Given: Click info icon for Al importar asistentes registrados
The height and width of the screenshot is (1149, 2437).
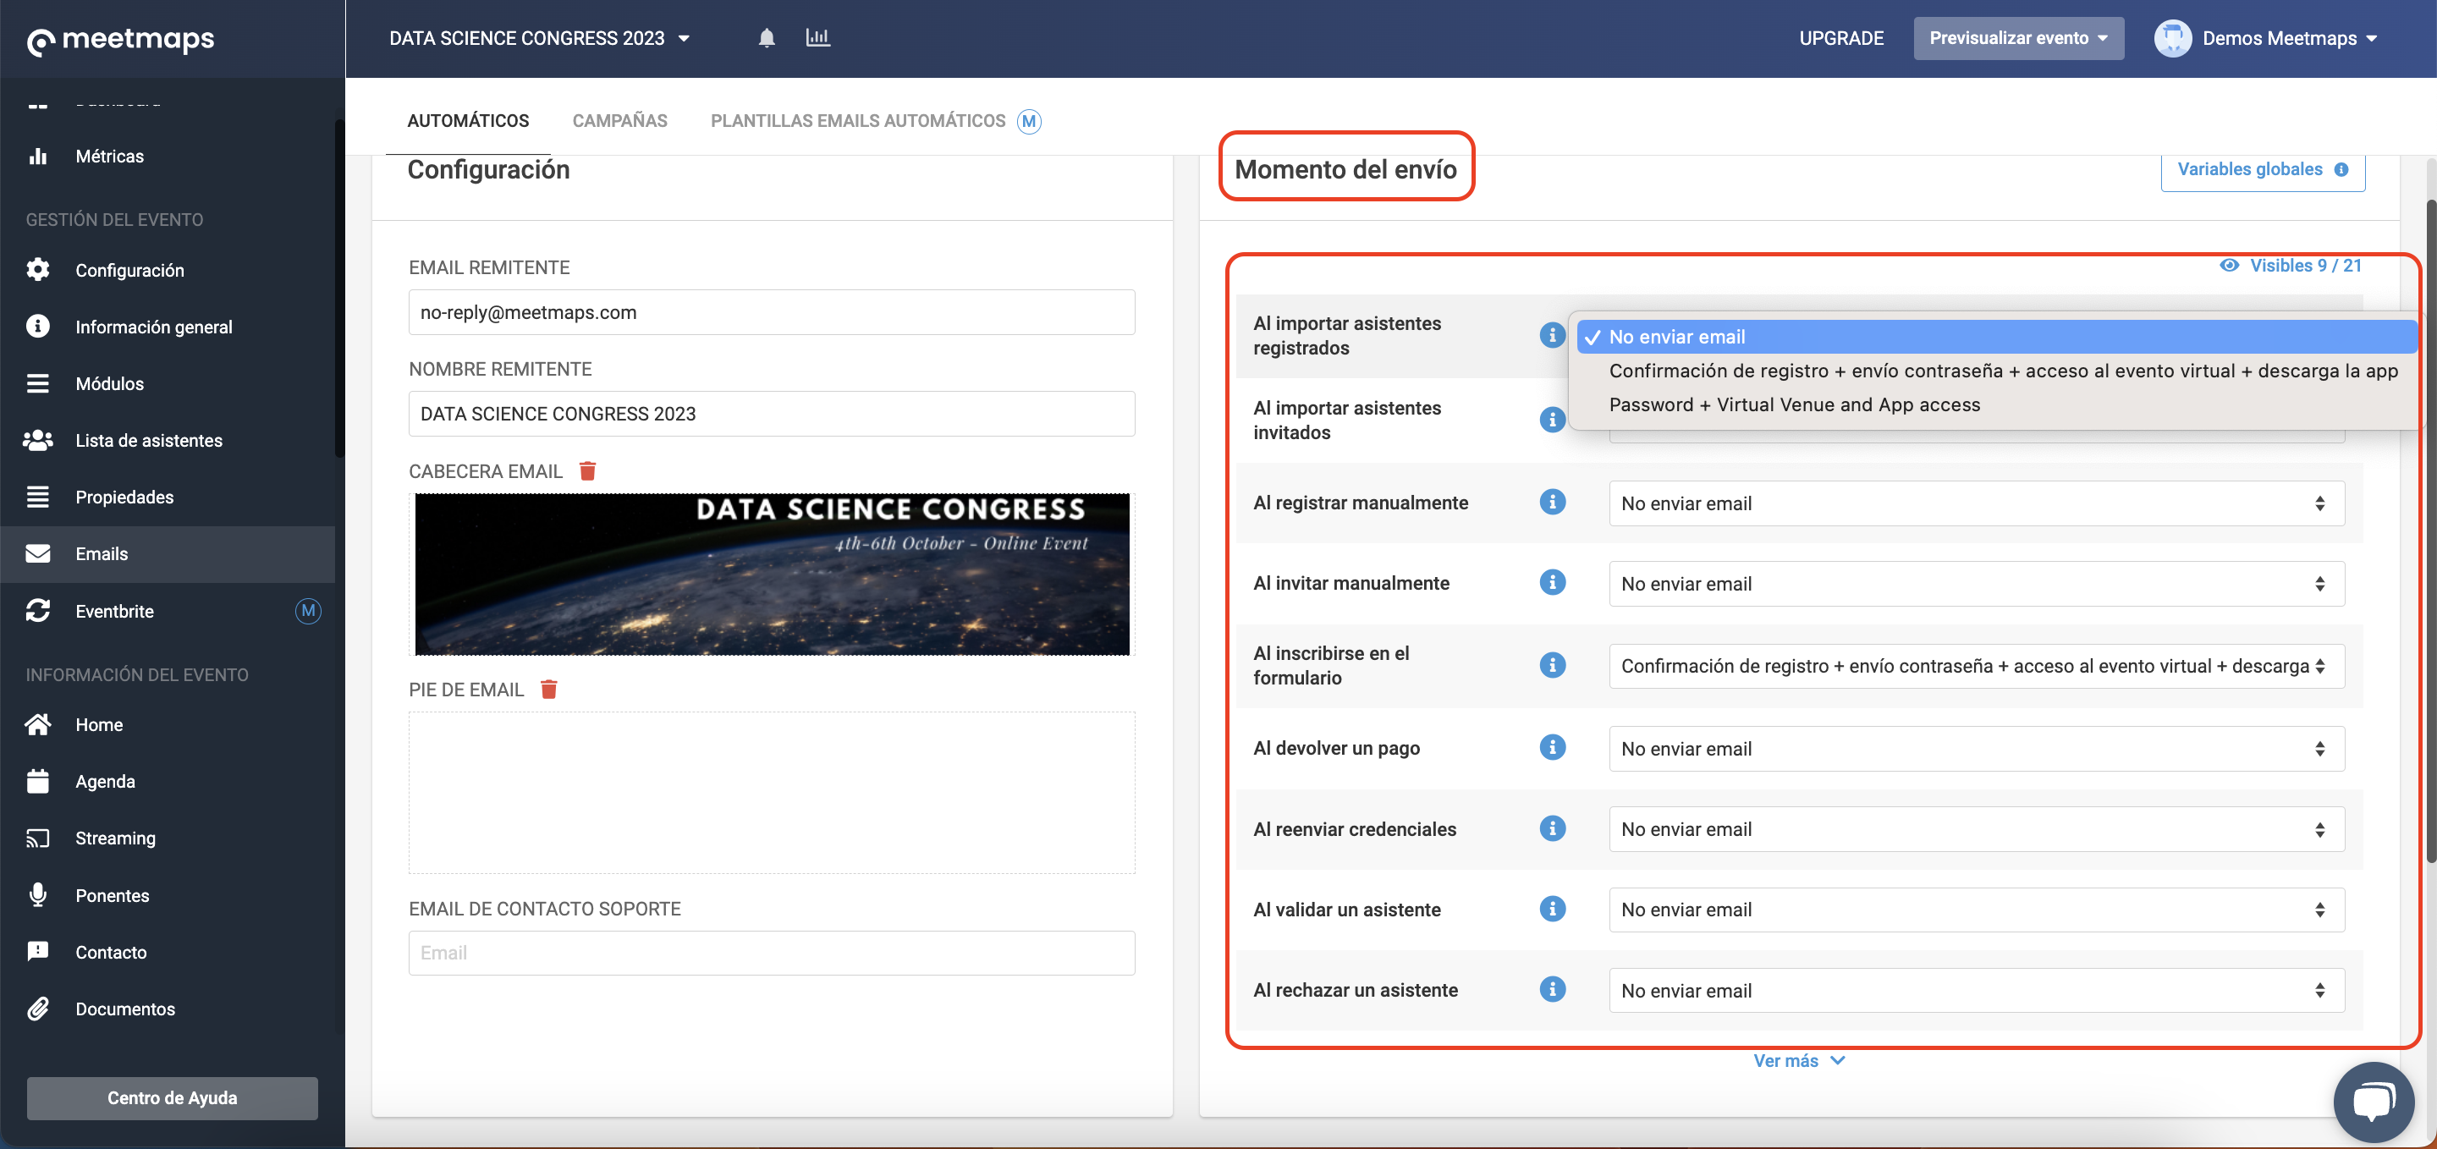Looking at the screenshot, I should 1552,335.
